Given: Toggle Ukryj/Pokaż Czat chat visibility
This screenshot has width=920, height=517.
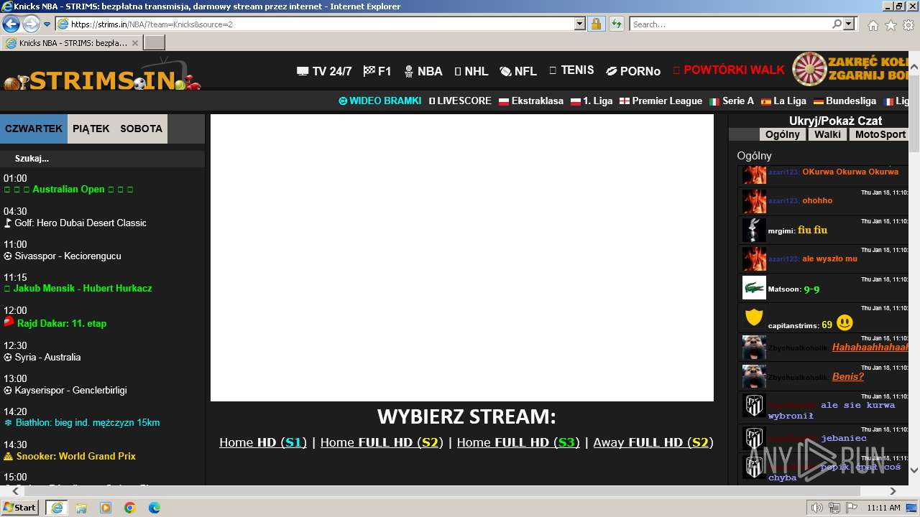Looking at the screenshot, I should [835, 121].
